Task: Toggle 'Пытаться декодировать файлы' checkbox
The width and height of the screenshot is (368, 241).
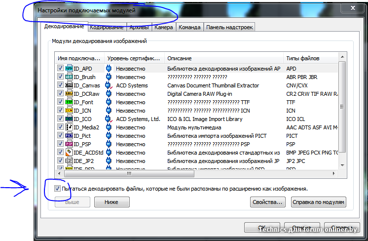Action: [57, 188]
